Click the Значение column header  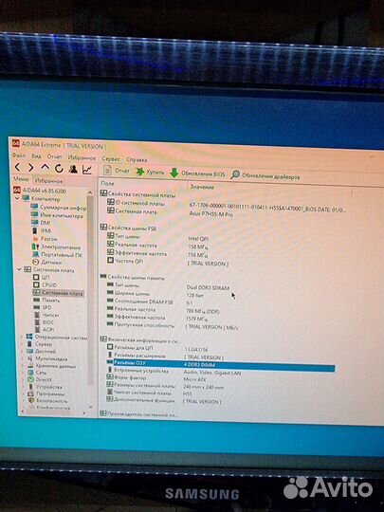(202, 187)
